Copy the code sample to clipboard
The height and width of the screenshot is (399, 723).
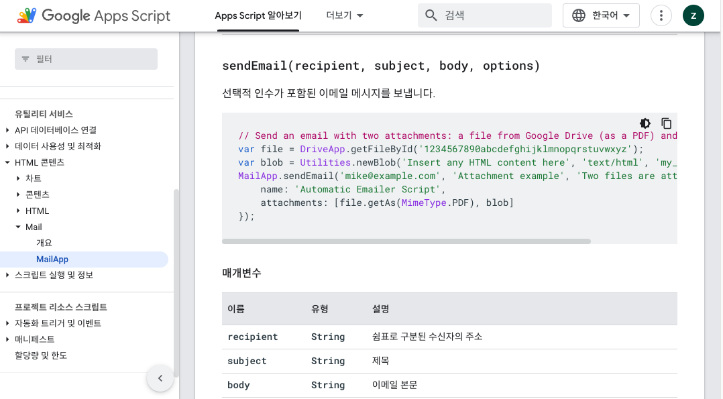pyautogui.click(x=666, y=123)
